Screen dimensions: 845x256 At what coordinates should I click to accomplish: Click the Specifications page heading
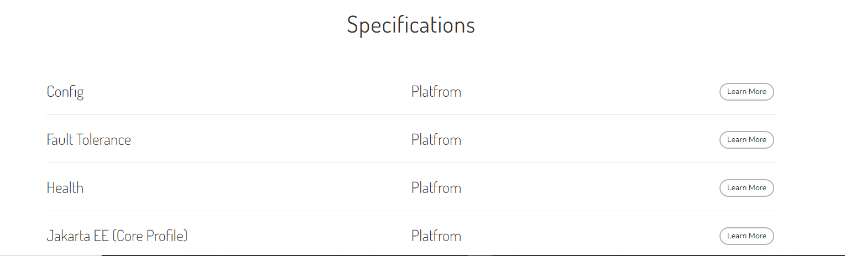pos(411,25)
